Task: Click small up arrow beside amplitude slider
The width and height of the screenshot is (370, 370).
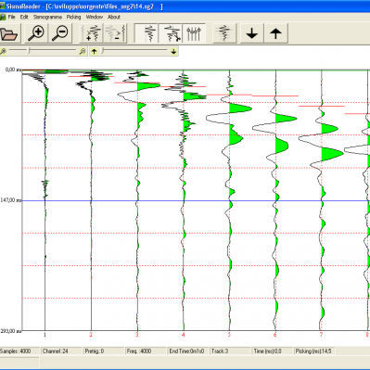Action: point(95,51)
